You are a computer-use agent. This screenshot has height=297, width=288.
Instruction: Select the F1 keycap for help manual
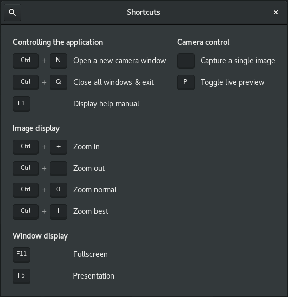[22, 104]
